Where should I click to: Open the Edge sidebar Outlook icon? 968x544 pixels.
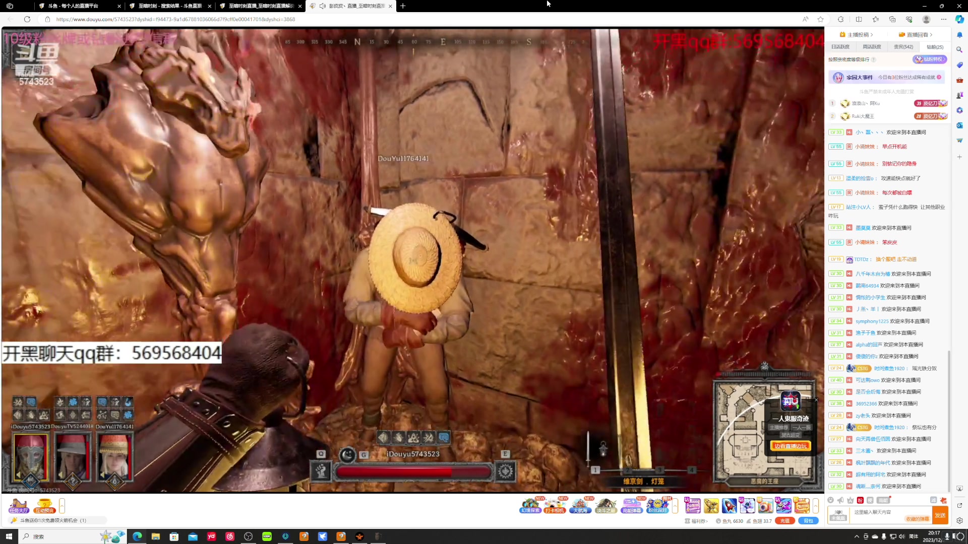[x=959, y=125]
